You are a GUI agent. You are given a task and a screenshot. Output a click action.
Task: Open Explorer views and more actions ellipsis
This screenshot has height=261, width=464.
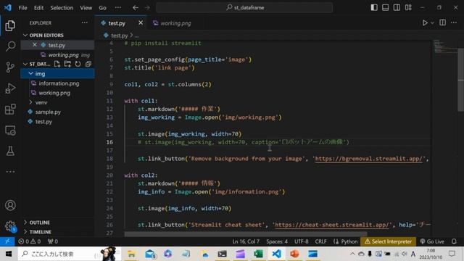point(85,22)
